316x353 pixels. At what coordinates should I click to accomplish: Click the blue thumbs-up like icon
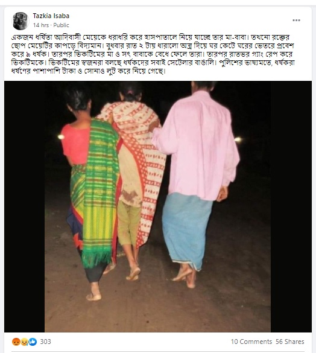[33, 342]
